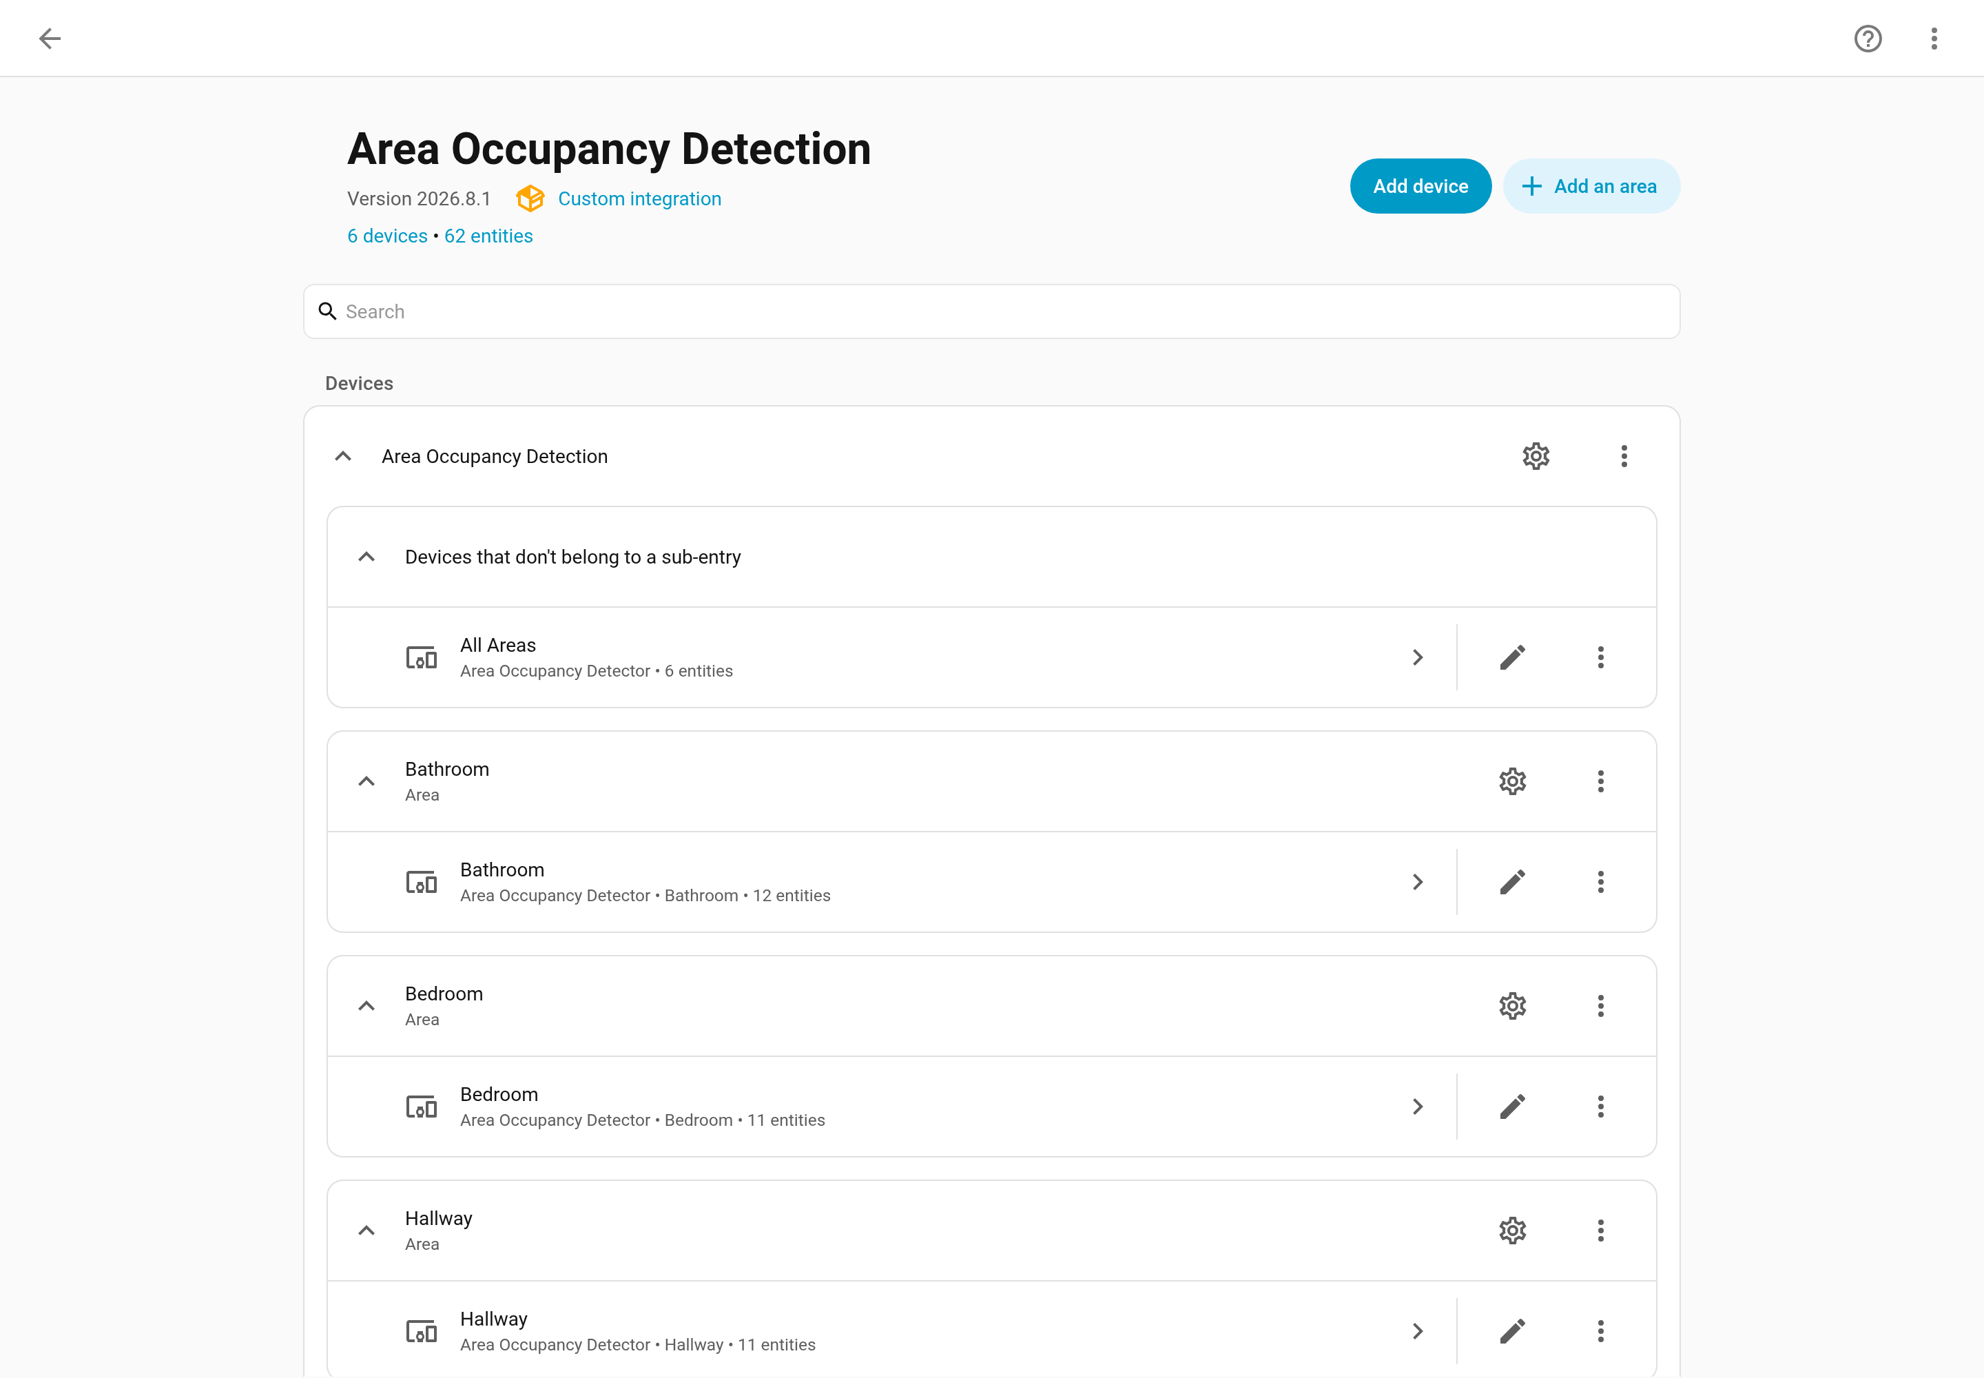Open Bathroom device details via chevron
Screen dimensions: 1984x1378
point(1418,881)
